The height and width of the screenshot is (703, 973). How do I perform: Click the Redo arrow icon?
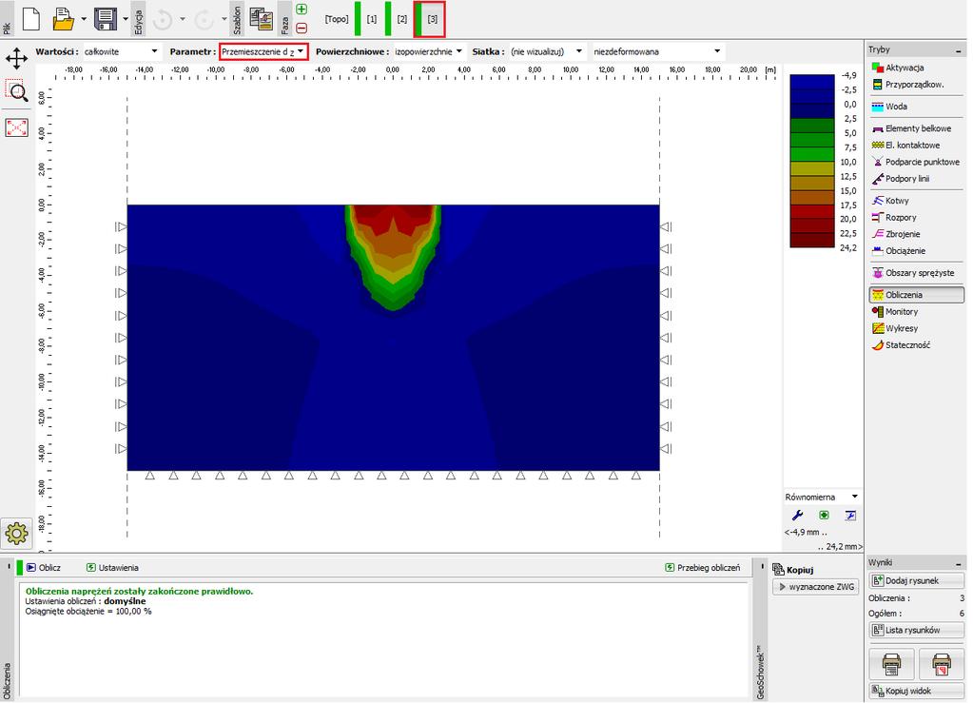tap(204, 20)
